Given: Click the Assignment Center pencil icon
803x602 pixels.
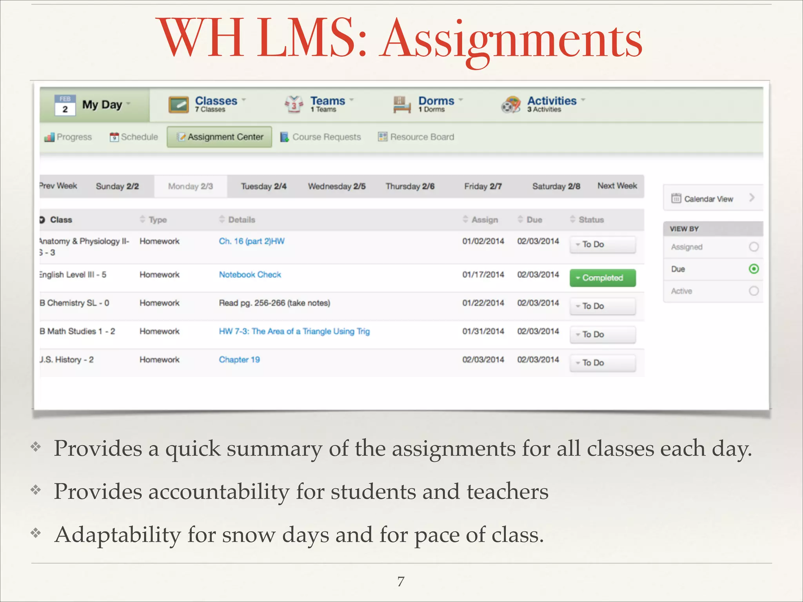Looking at the screenshot, I should coord(182,137).
